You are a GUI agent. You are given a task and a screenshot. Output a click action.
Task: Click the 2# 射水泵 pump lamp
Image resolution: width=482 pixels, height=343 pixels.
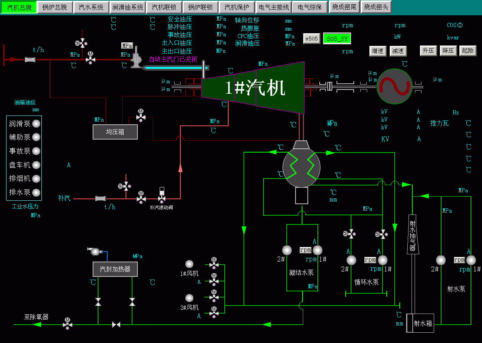(x=441, y=260)
